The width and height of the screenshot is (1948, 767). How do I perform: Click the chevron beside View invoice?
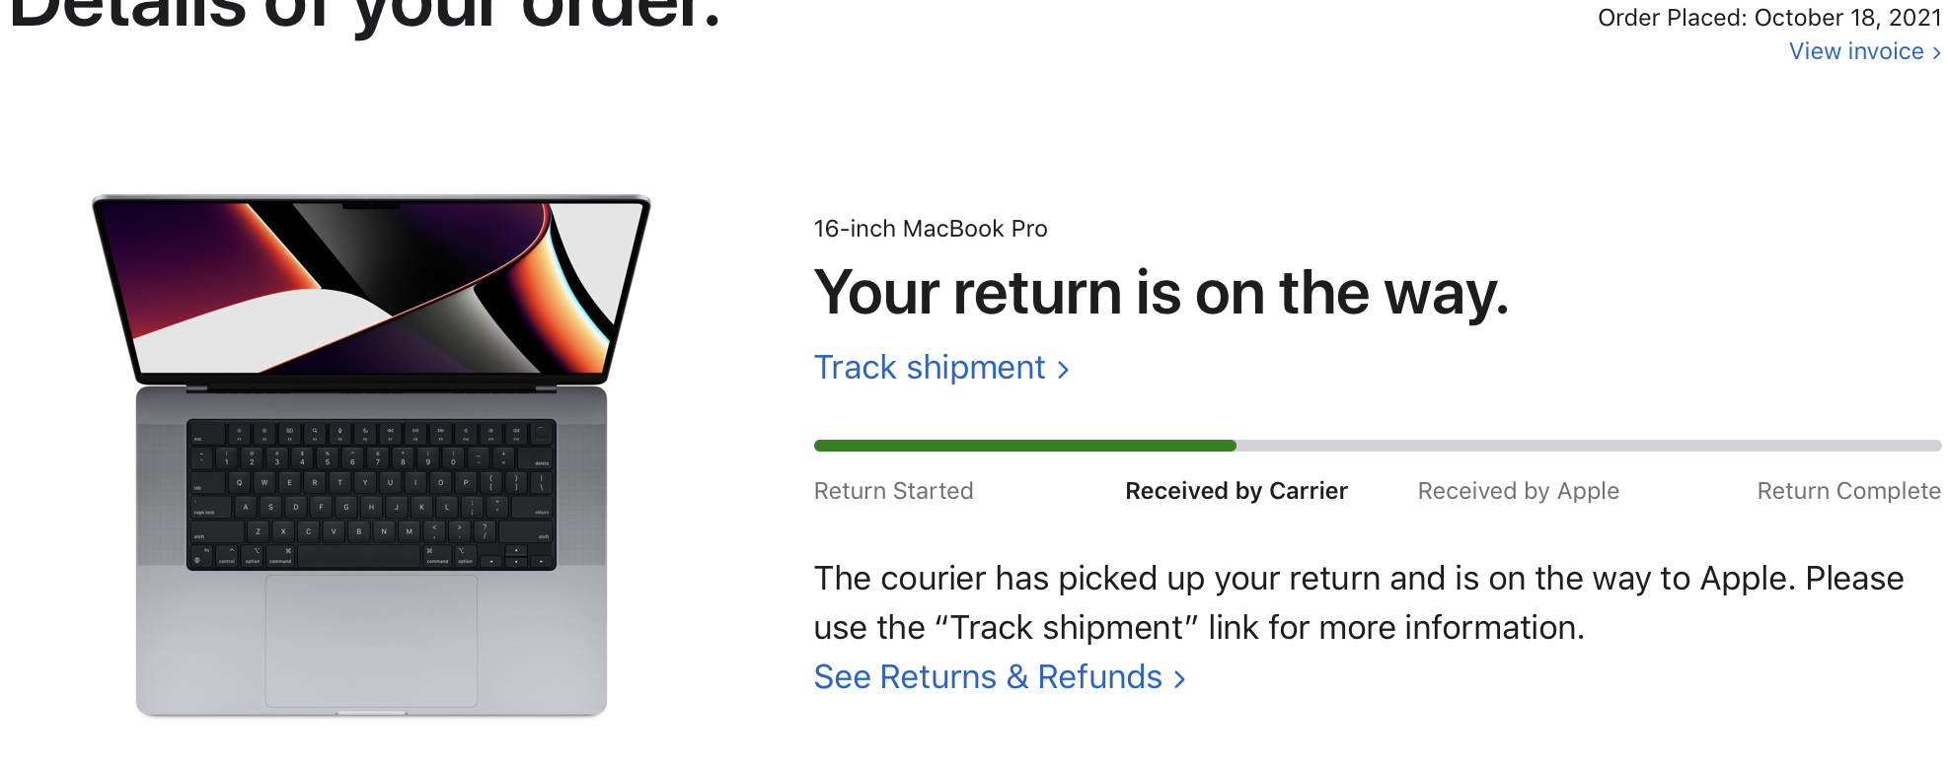pos(1936,53)
